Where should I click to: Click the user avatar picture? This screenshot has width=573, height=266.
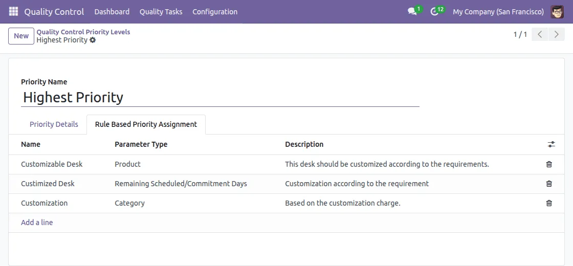coord(557,11)
